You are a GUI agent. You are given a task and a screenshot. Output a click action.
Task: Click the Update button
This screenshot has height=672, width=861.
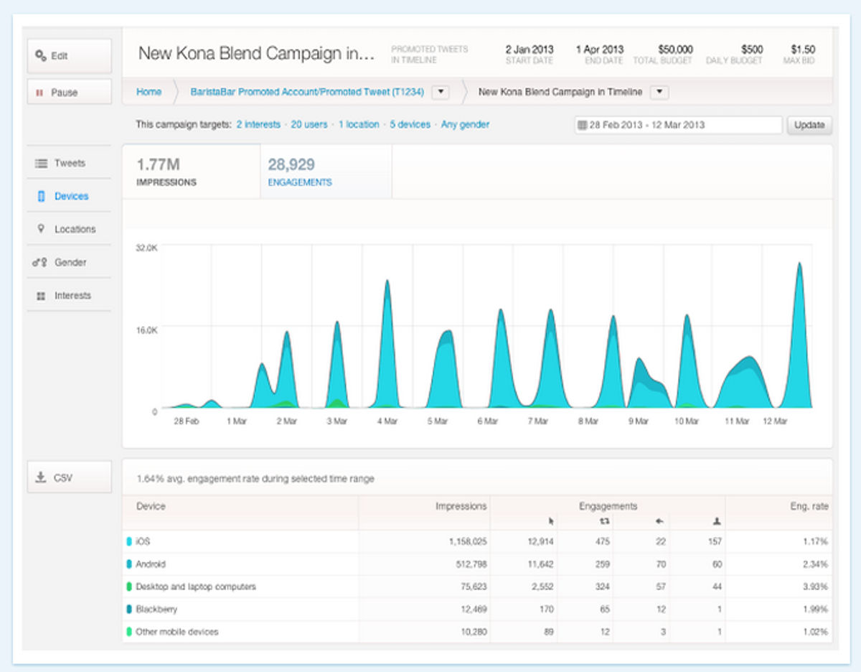809,124
